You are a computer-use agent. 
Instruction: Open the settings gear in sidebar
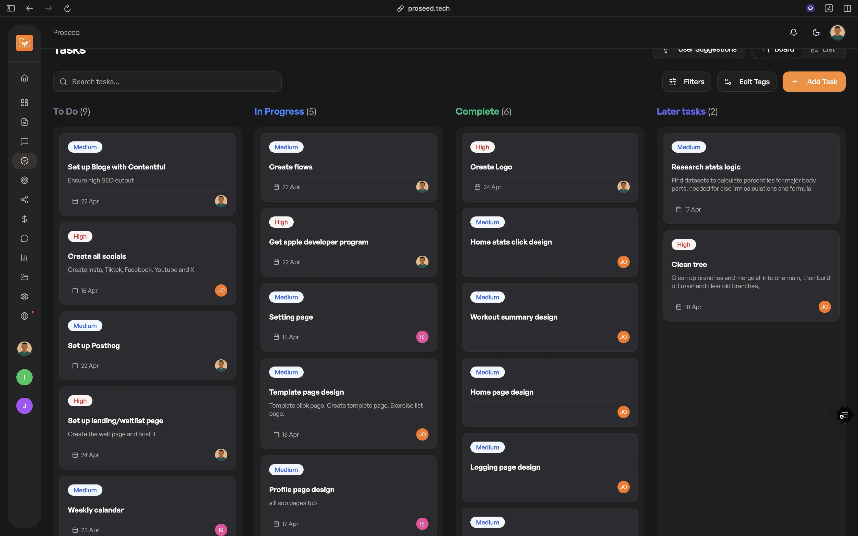coord(24,296)
